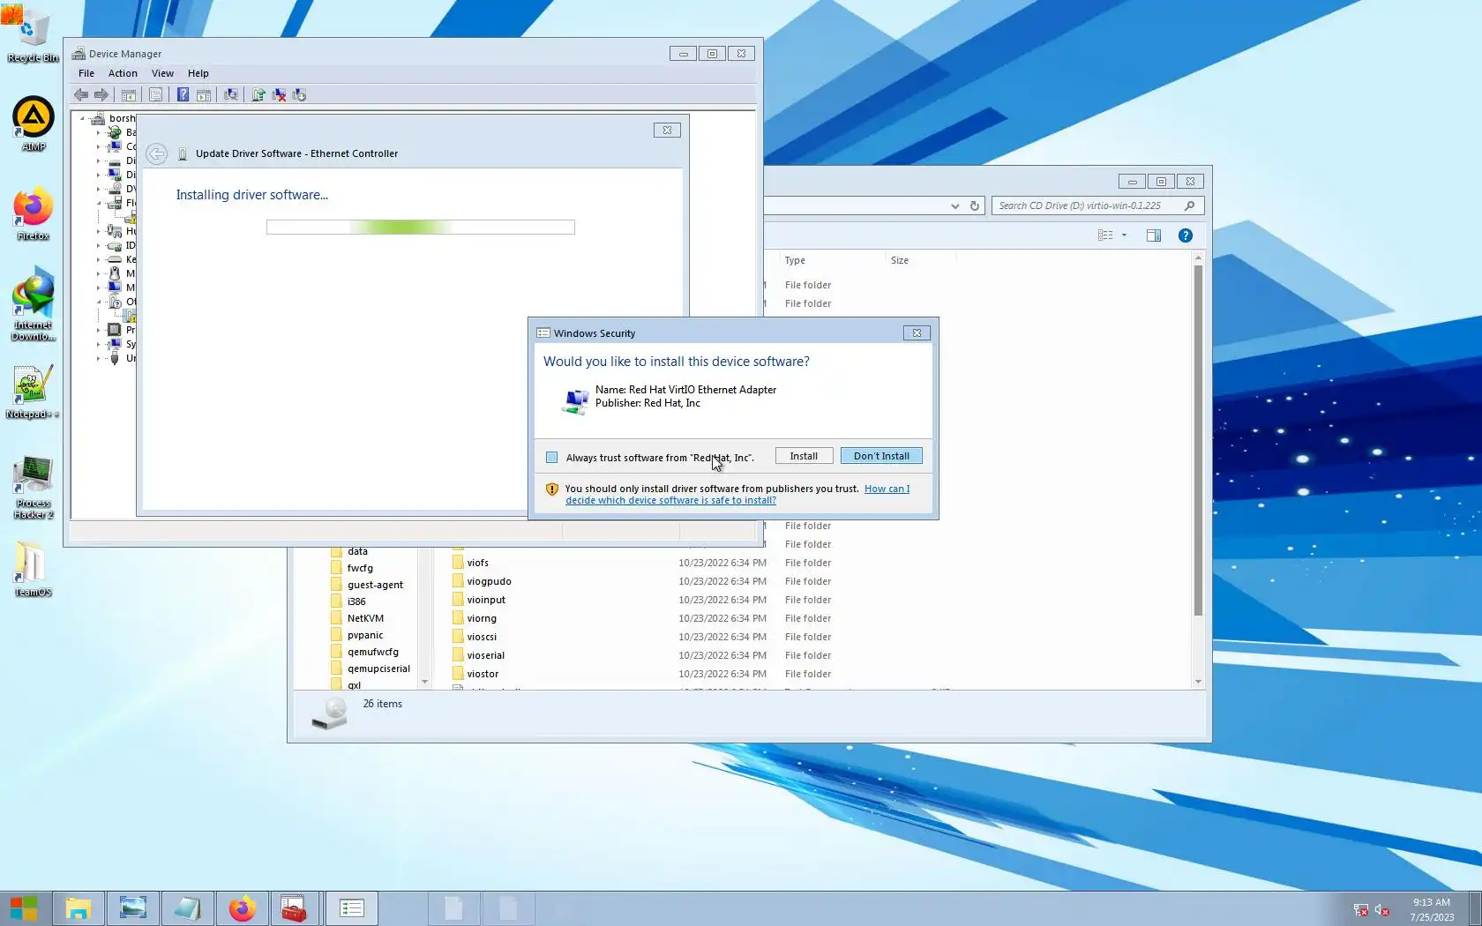1482x926 pixels.
Task: Select the NetKVM folder in navigation pane
Action: [x=365, y=619]
